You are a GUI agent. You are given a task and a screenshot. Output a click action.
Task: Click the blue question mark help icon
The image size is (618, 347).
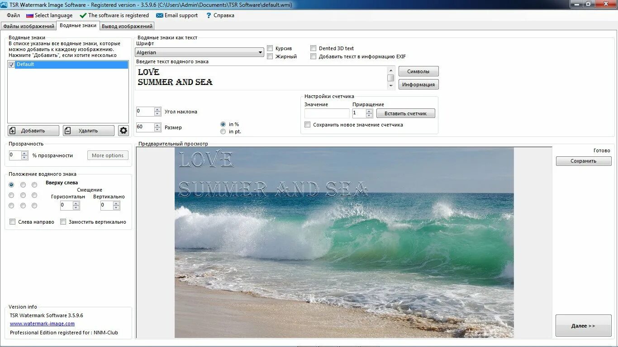(x=209, y=15)
